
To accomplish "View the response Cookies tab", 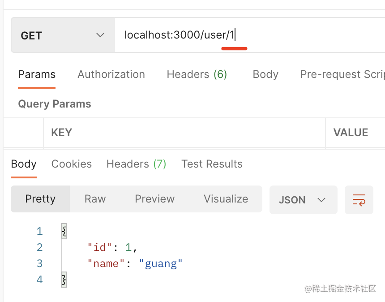I will coord(72,164).
